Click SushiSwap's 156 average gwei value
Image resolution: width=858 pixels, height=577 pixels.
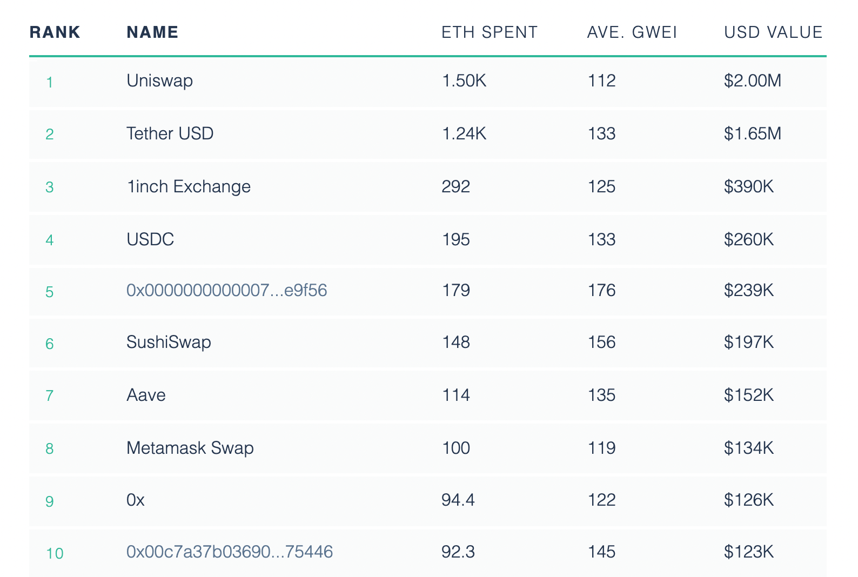pos(601,343)
